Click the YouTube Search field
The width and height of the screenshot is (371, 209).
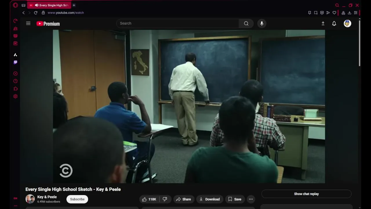pyautogui.click(x=177, y=24)
